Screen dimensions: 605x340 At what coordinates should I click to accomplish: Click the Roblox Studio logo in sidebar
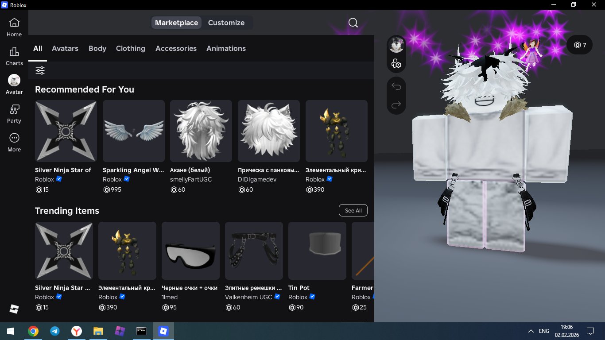[x=14, y=309]
